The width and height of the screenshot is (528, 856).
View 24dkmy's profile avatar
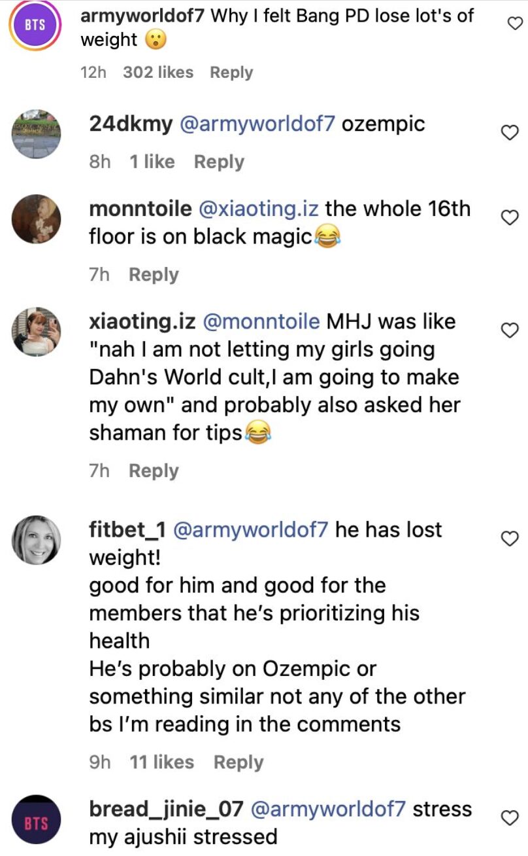(37, 134)
